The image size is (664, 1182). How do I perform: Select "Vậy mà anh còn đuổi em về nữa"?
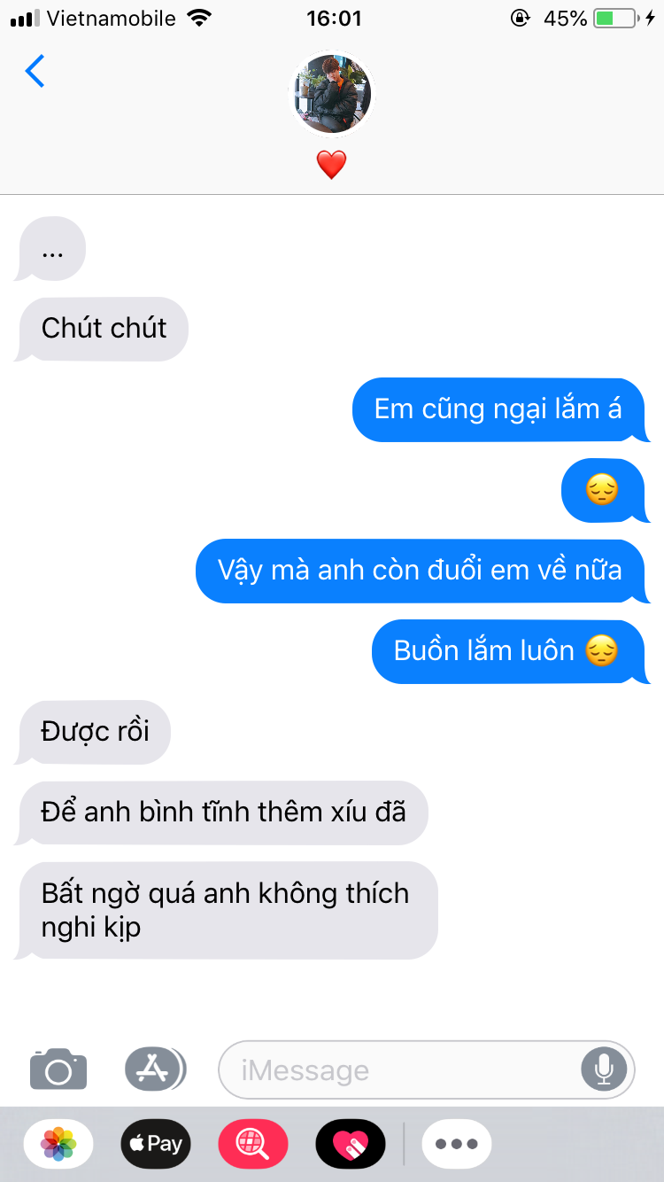click(422, 571)
